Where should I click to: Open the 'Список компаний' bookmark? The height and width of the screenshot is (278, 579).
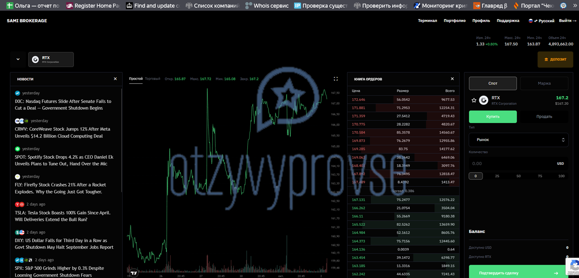click(213, 6)
